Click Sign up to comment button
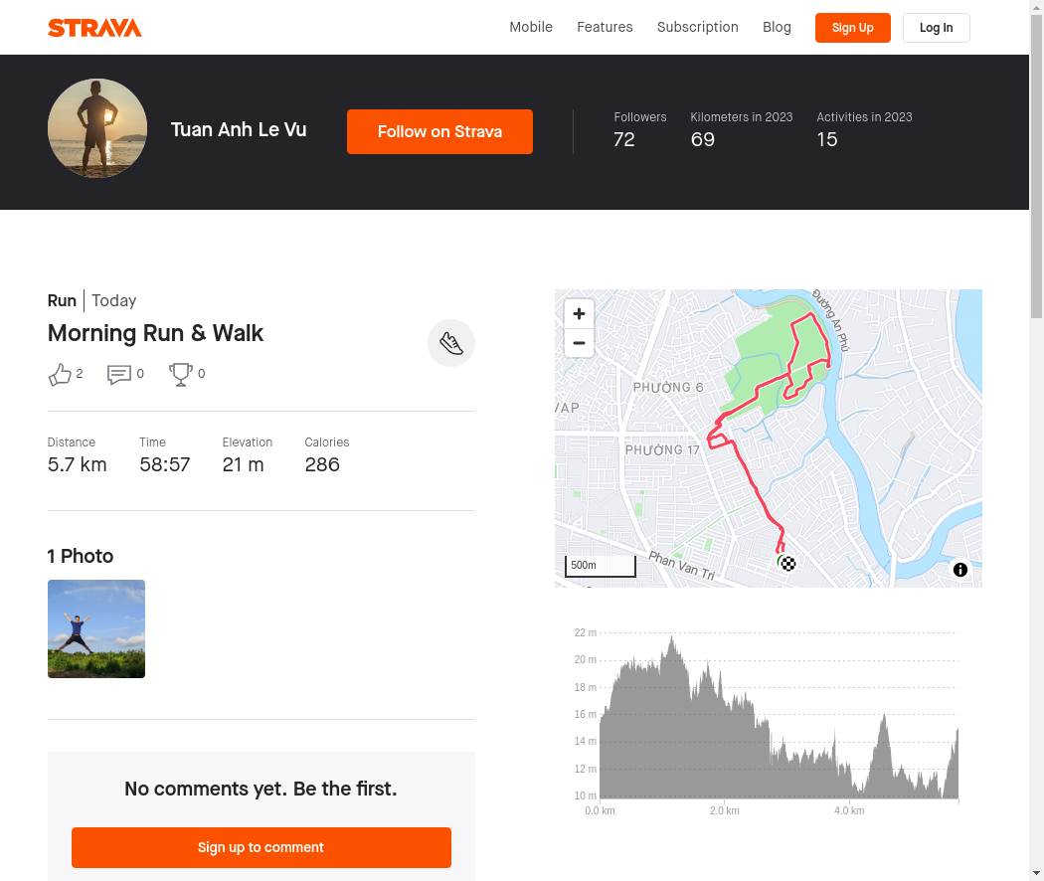 [261, 848]
